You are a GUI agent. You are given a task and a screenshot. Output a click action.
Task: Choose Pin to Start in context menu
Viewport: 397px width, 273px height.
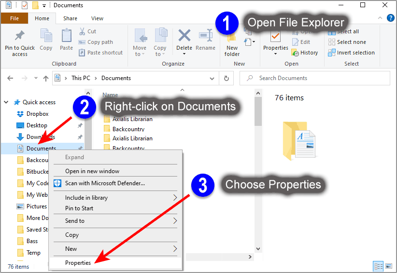pos(115,208)
